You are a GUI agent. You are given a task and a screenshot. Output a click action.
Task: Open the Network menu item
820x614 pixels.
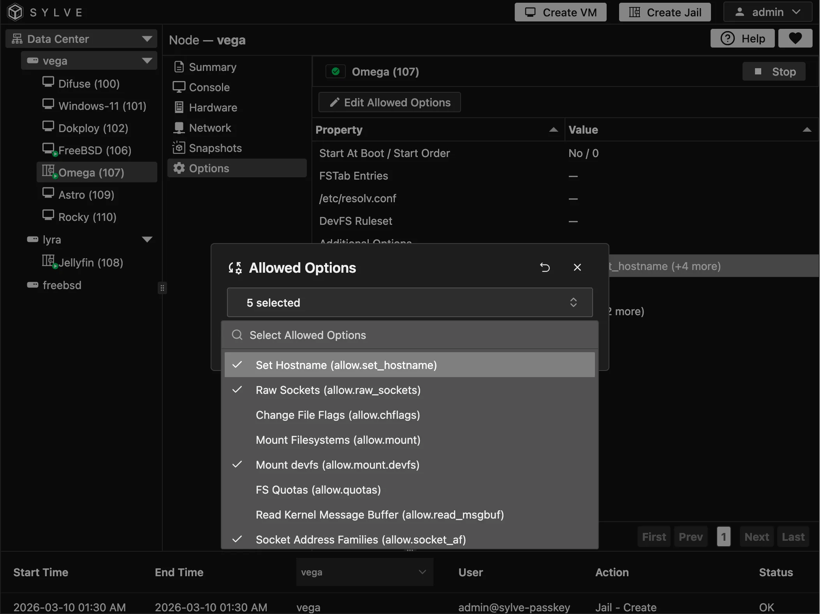pos(210,128)
